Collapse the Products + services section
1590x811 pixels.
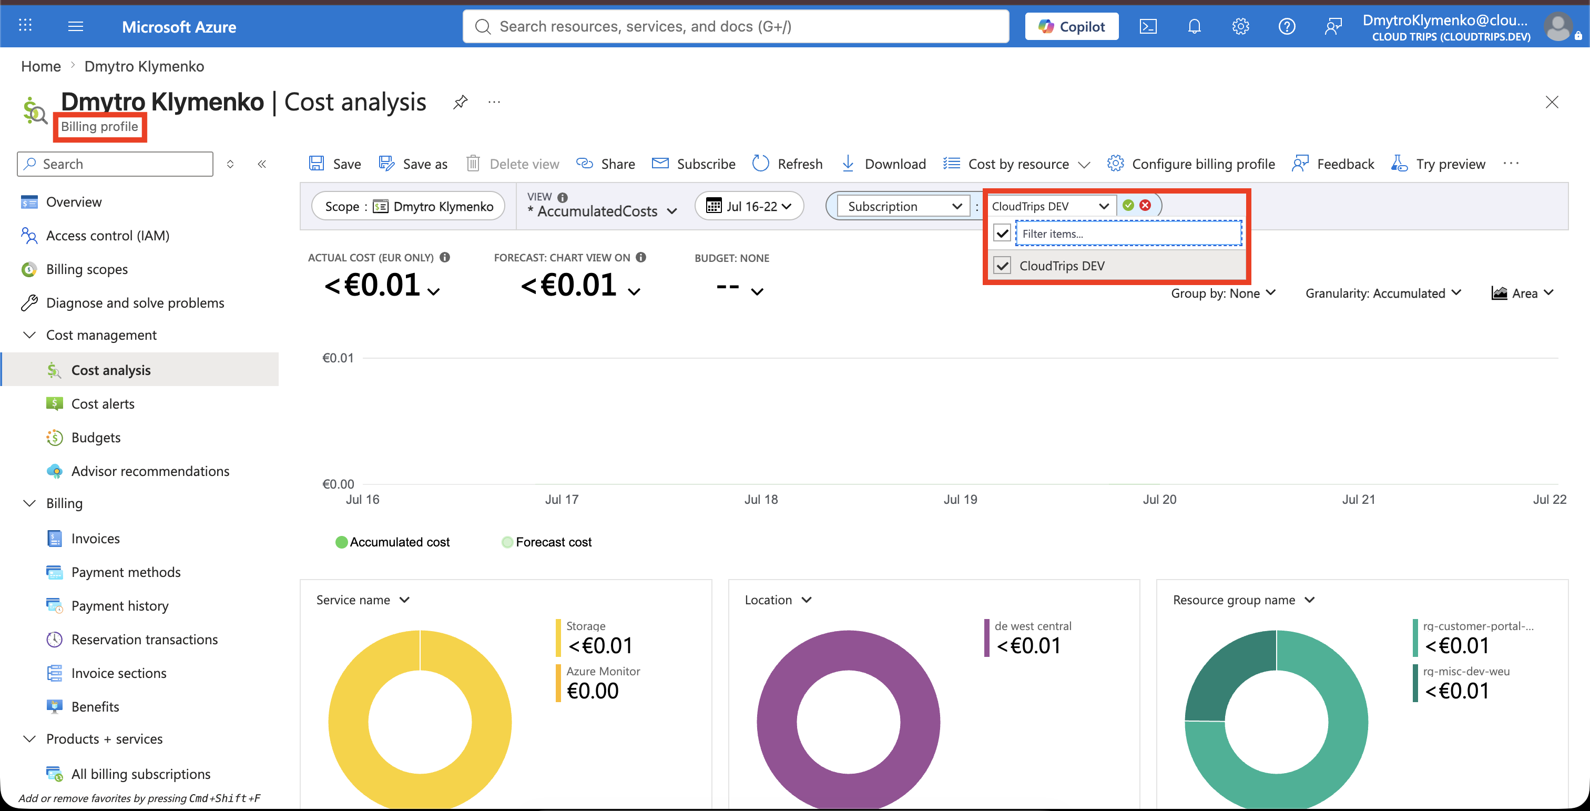pyautogui.click(x=29, y=739)
